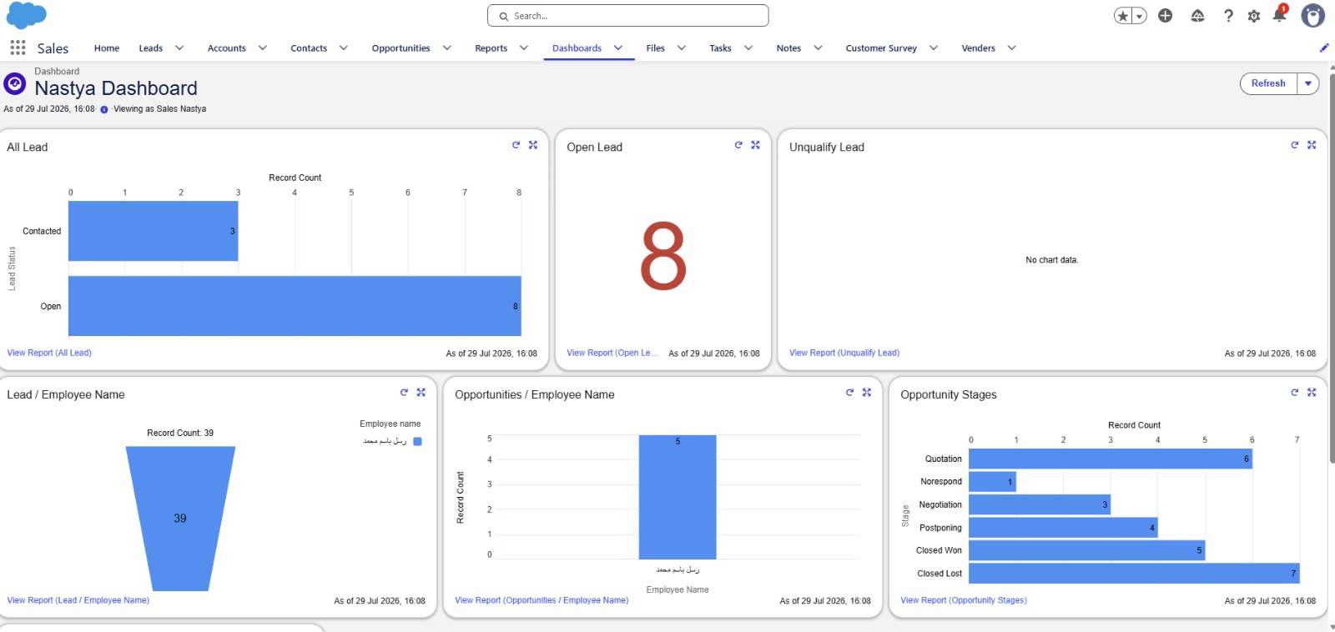Screen dimensions: 1335x632
Task: Open View Report (All Lead) link
Action: 49,353
